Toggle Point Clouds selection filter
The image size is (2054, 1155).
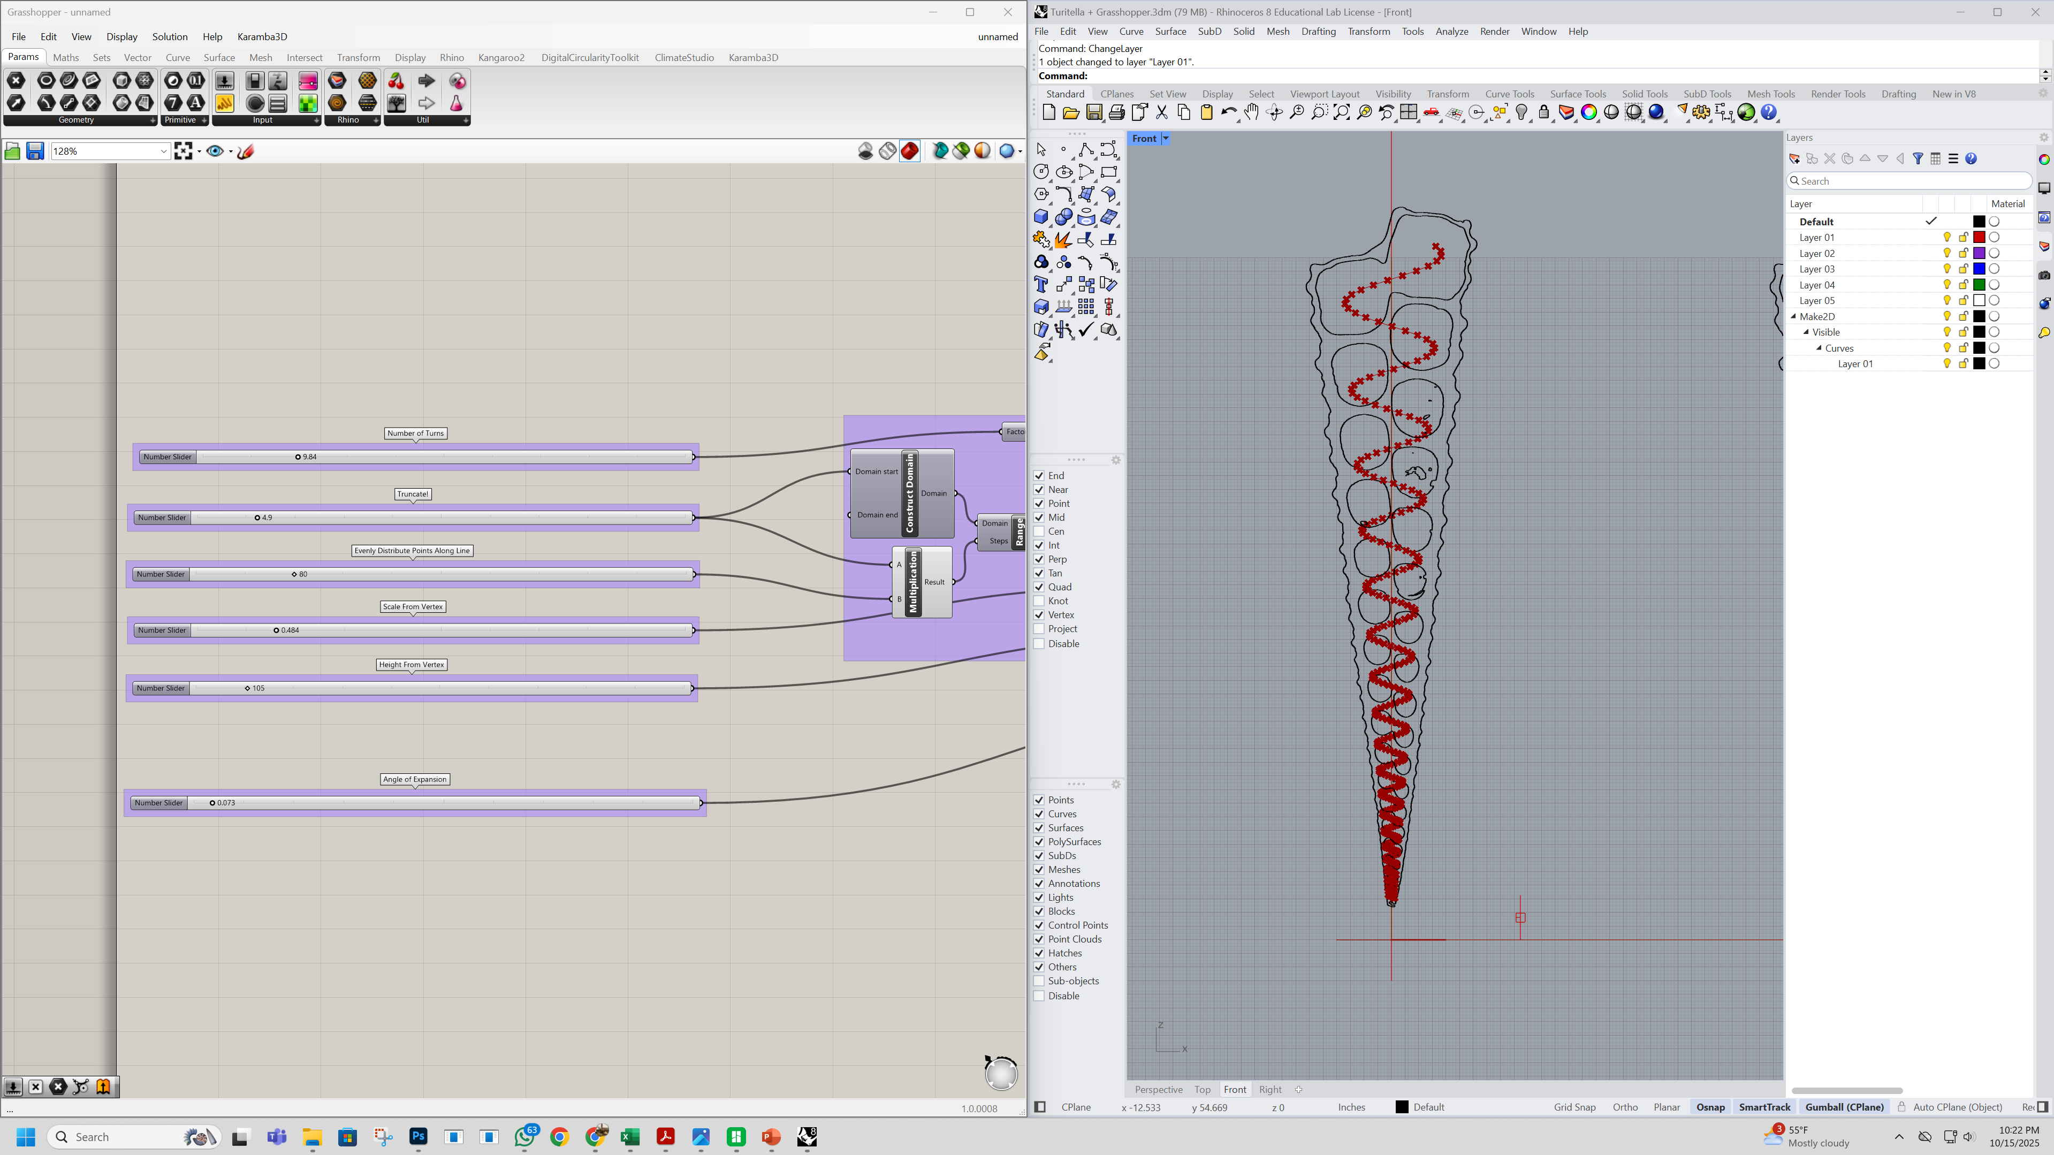[1039, 939]
